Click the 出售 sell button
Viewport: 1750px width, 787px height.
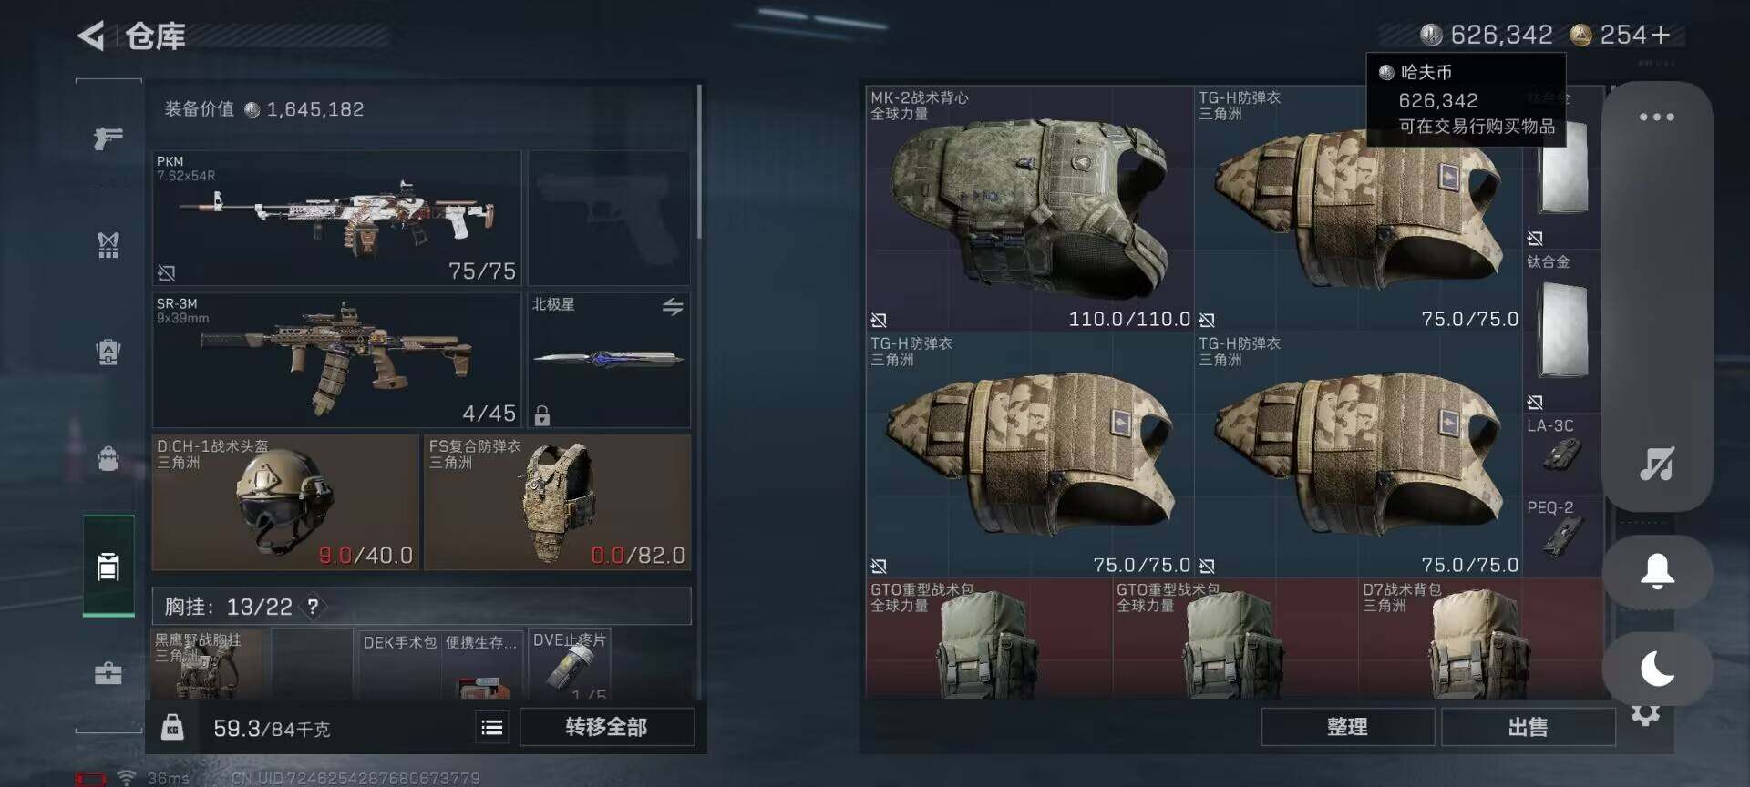(1528, 727)
